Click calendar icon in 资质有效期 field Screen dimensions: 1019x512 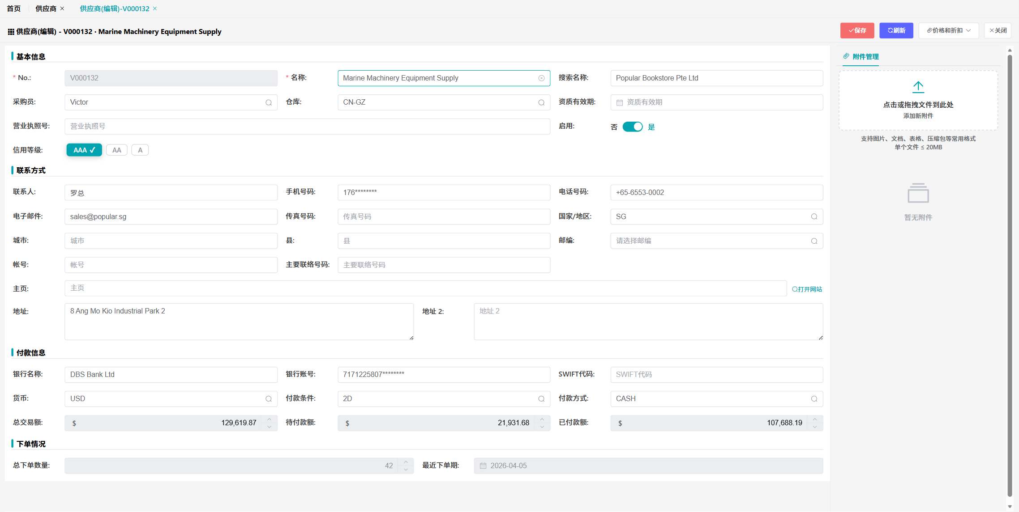(x=620, y=102)
